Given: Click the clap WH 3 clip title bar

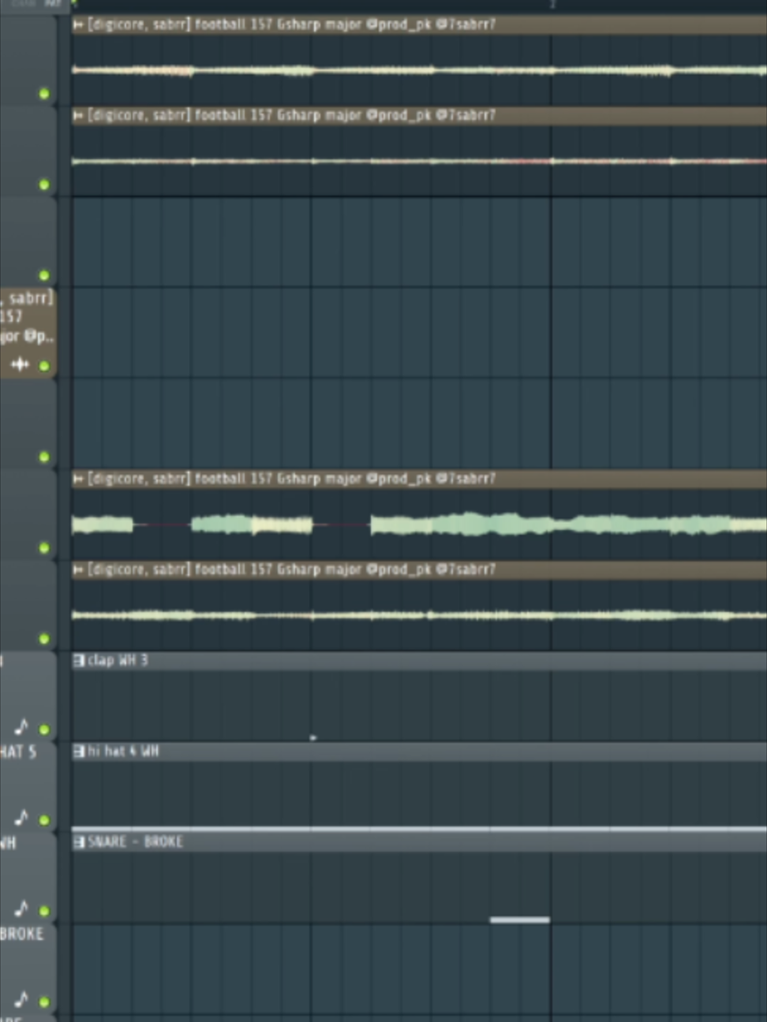Looking at the screenshot, I should (419, 661).
